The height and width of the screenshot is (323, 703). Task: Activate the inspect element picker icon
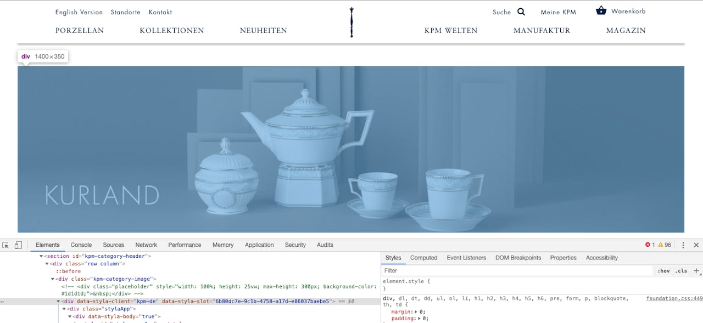click(x=5, y=245)
